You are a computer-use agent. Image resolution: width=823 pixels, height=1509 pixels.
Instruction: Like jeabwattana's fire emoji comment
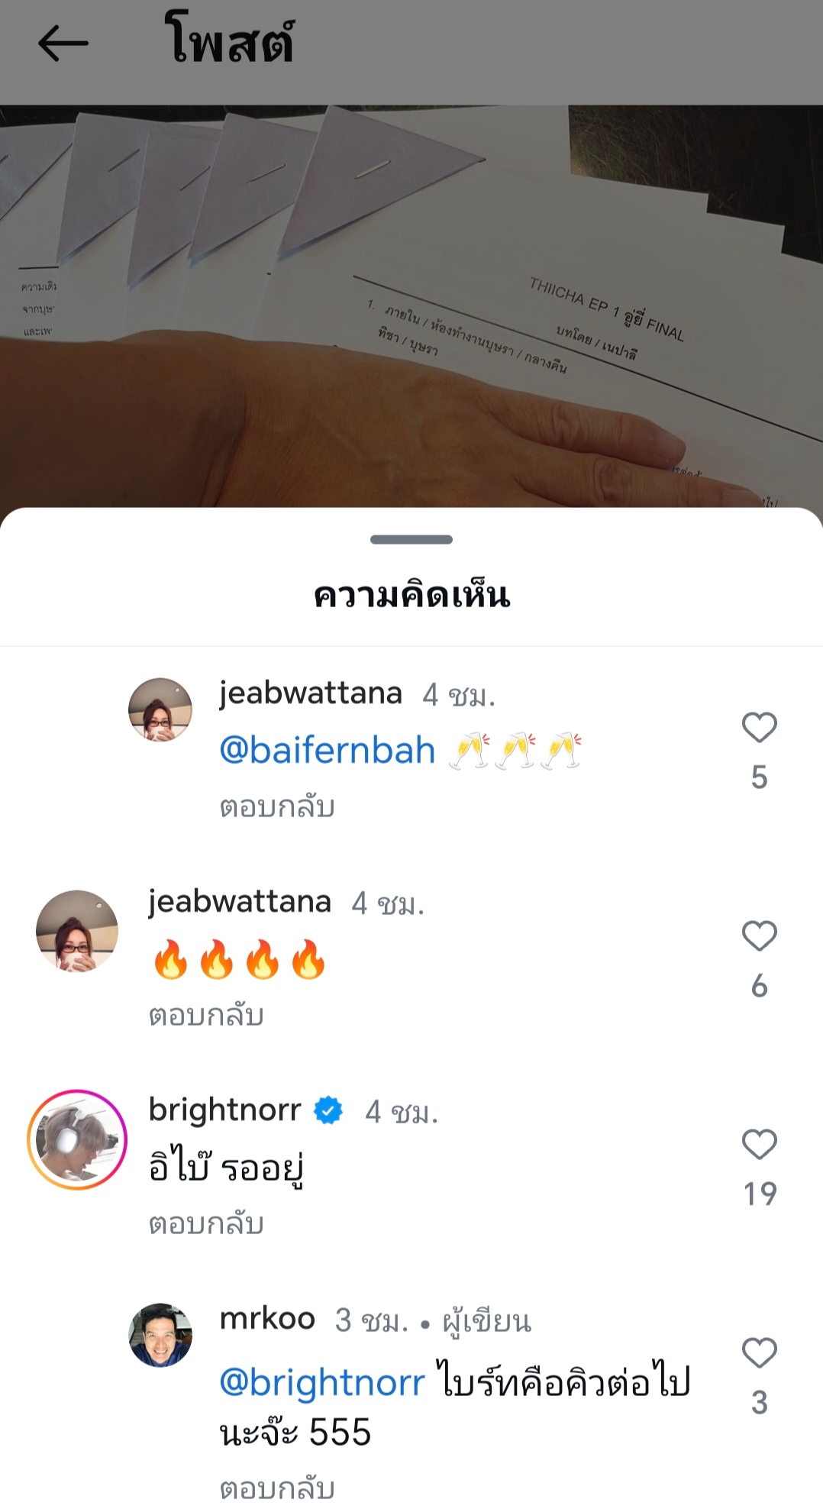[x=759, y=935]
